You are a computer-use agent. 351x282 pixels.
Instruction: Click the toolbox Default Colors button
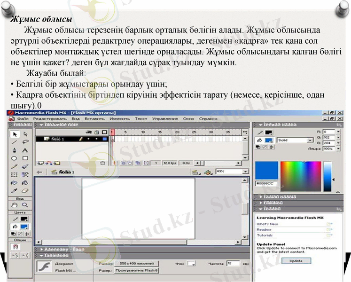point(14,234)
